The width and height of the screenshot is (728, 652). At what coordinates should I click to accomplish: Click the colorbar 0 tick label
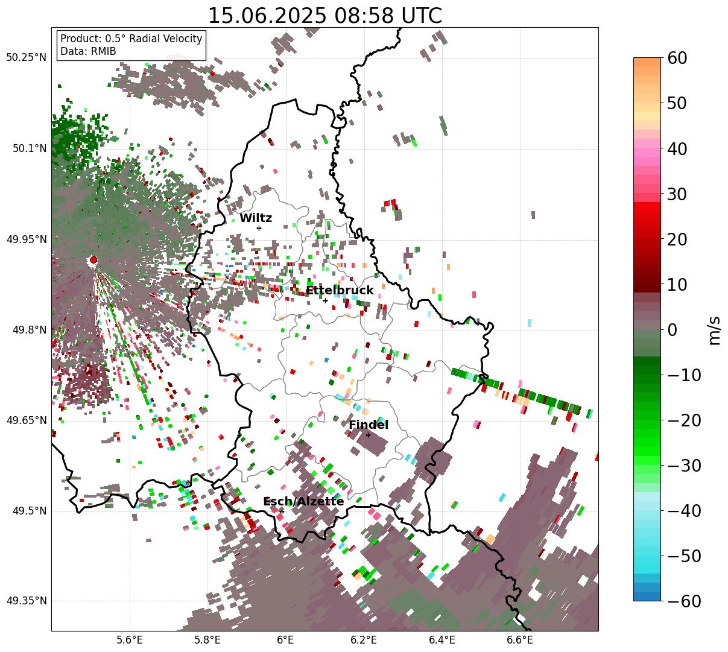pos(671,330)
